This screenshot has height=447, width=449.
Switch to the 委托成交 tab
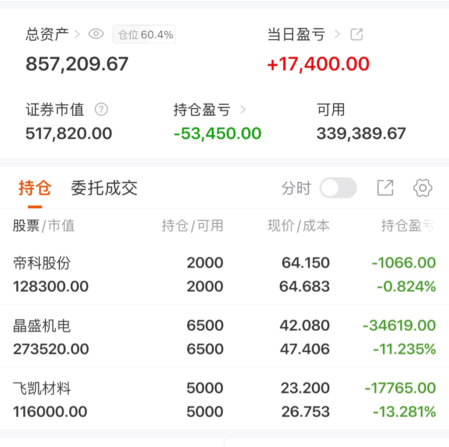tap(104, 189)
